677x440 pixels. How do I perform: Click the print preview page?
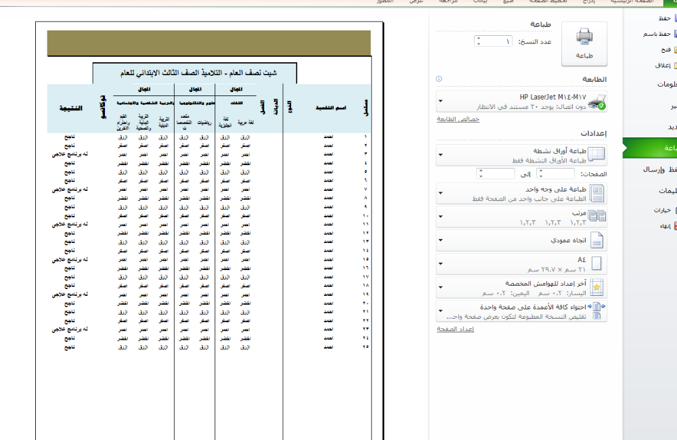(x=209, y=231)
